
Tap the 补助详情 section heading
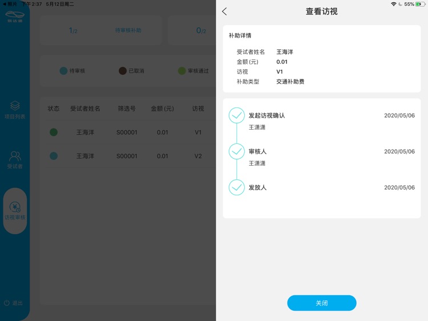pos(240,35)
